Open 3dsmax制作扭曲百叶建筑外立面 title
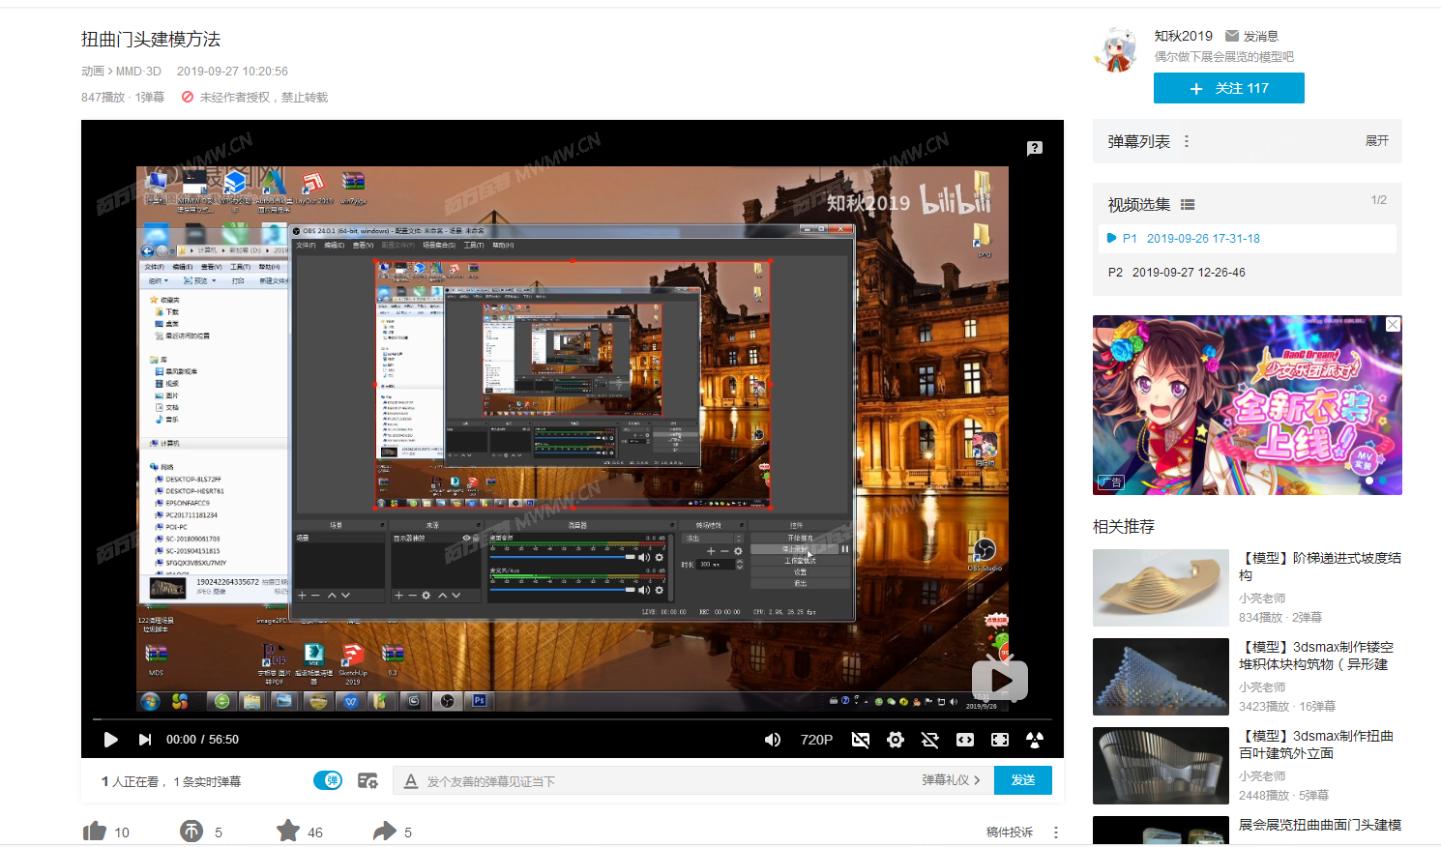This screenshot has height=847, width=1441. tap(1316, 745)
